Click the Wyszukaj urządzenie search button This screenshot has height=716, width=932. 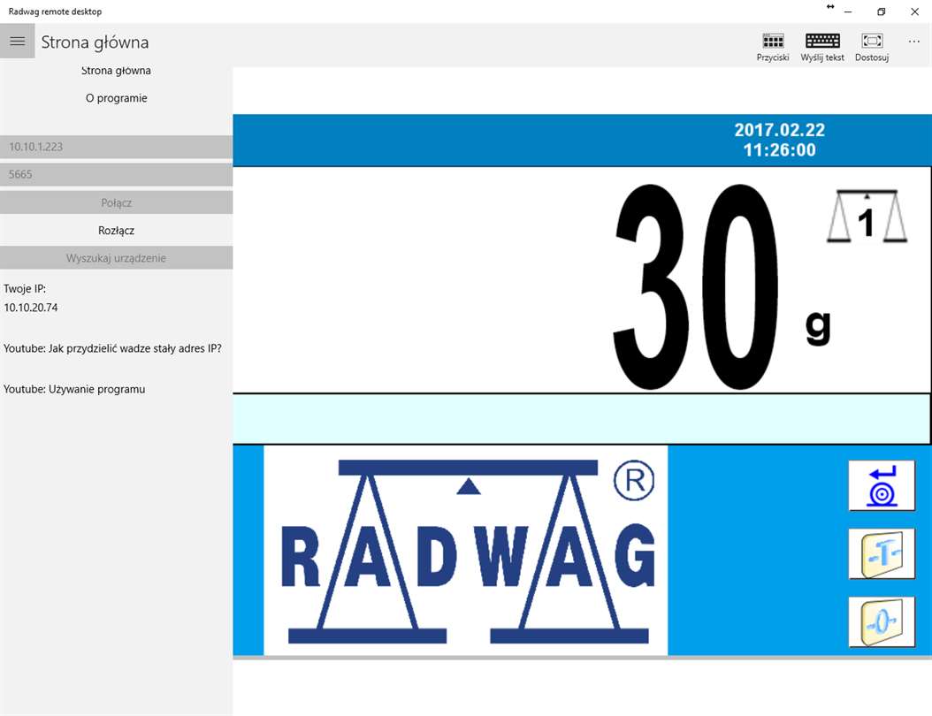(116, 258)
